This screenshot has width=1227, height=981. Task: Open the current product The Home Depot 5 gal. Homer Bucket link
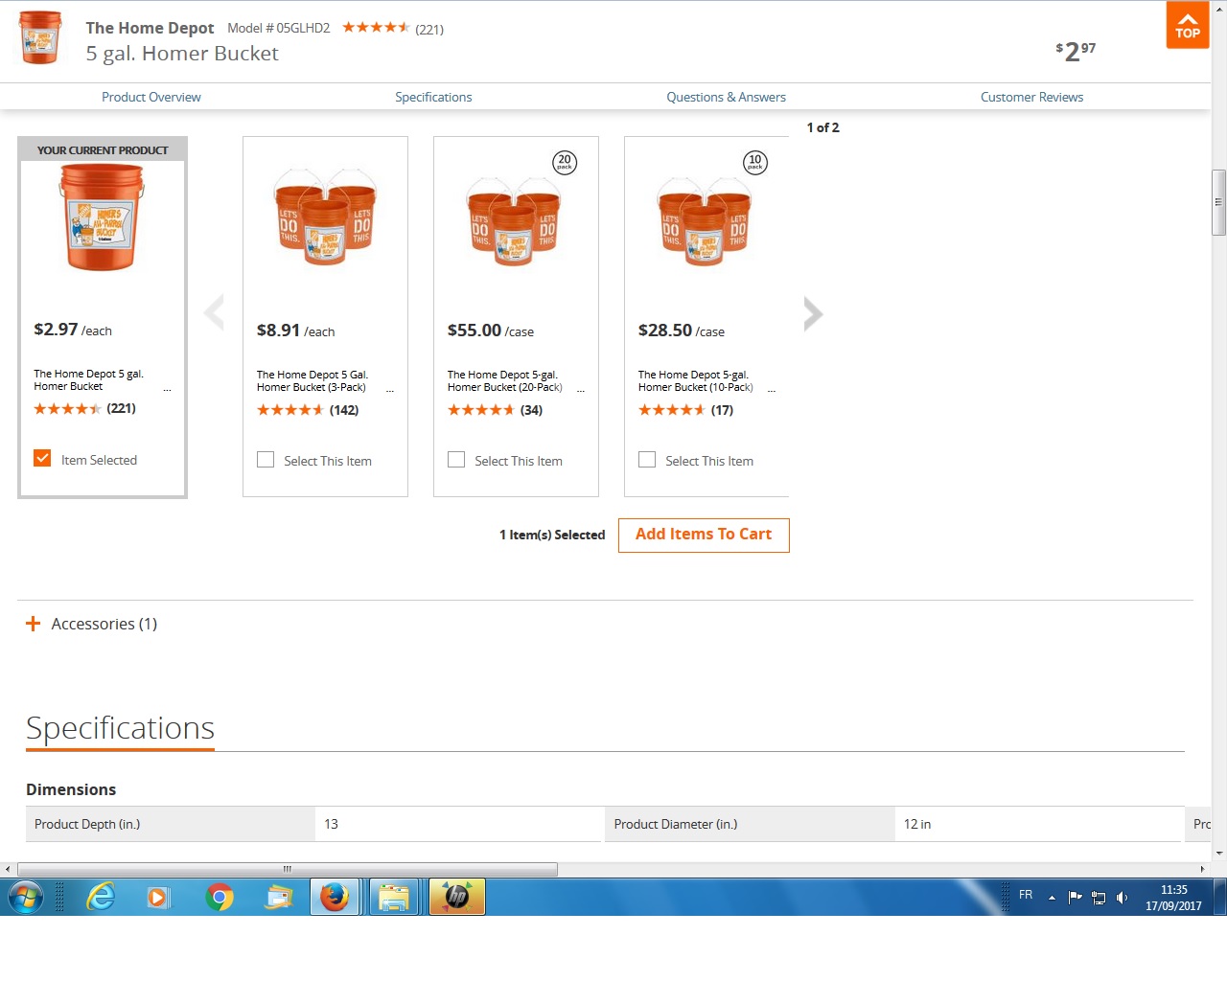point(88,380)
